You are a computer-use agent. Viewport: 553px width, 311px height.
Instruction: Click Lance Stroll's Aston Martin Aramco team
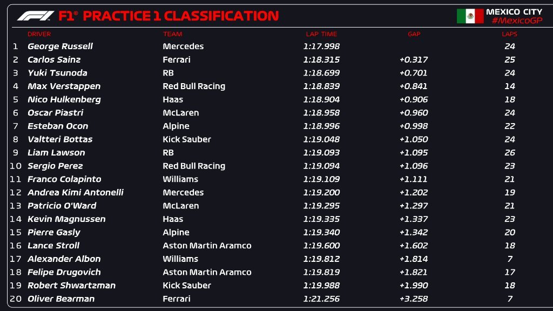(x=207, y=246)
